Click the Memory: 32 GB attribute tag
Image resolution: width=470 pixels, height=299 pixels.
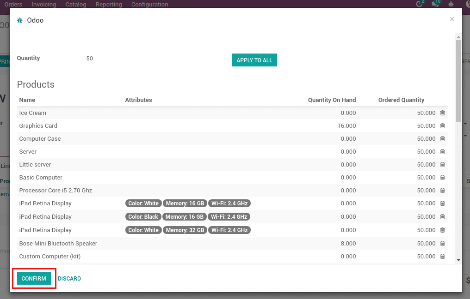click(x=185, y=230)
